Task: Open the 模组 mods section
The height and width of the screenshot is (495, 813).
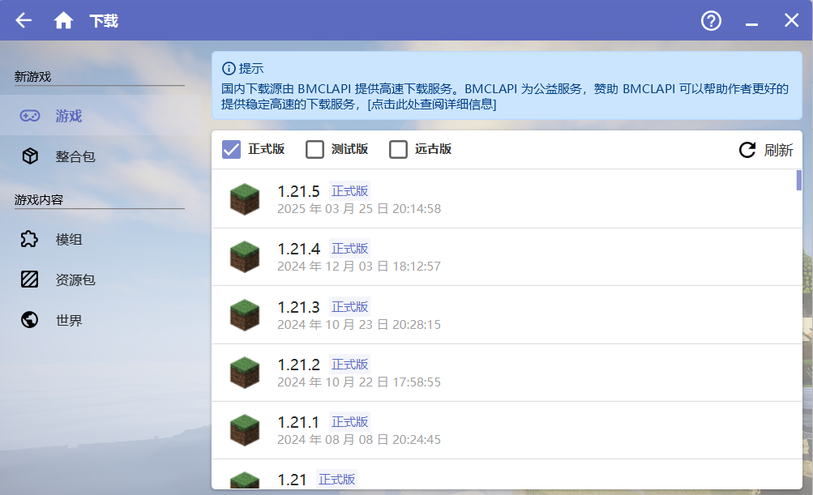Action: (101, 239)
